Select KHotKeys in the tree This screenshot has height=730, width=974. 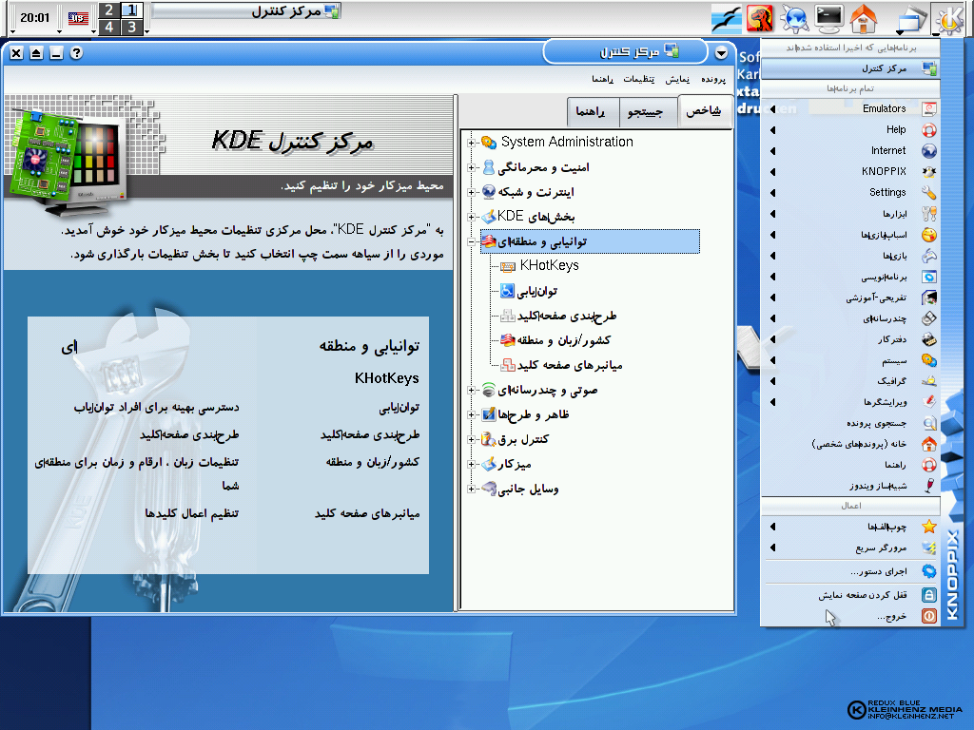(549, 266)
